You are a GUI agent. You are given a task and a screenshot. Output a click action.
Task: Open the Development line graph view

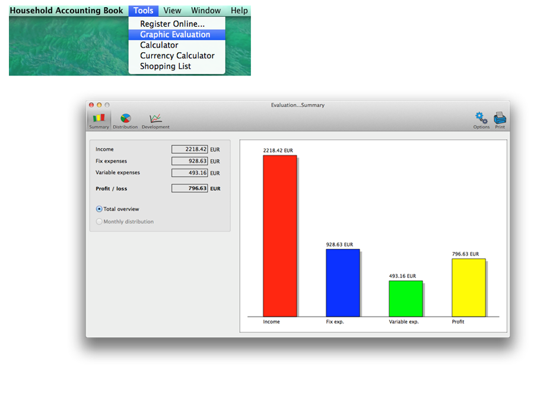tap(155, 120)
